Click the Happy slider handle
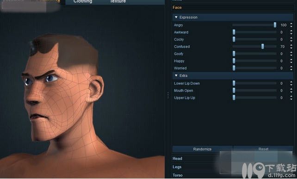Screen dimensions: 297x179 [234, 61]
